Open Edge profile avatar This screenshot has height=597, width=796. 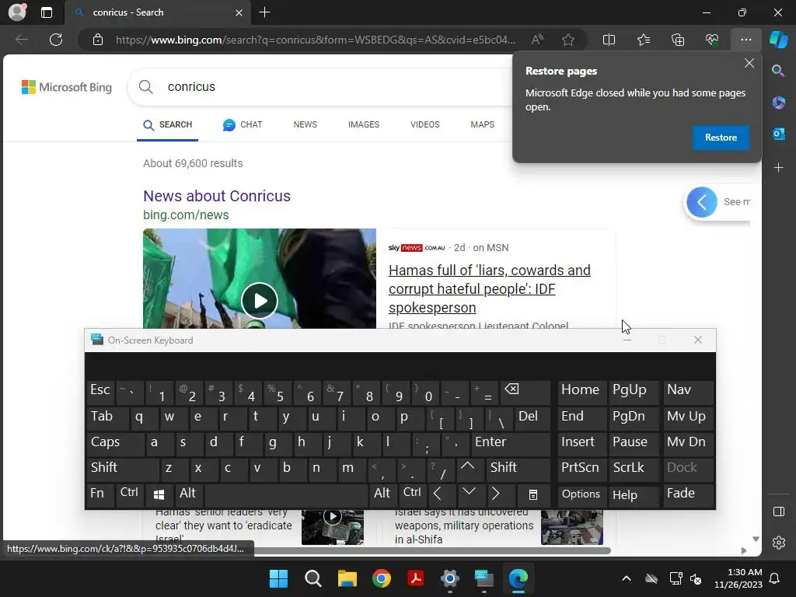click(17, 12)
